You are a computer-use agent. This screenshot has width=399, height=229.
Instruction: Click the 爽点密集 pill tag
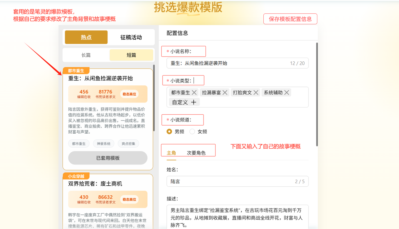click(128, 144)
